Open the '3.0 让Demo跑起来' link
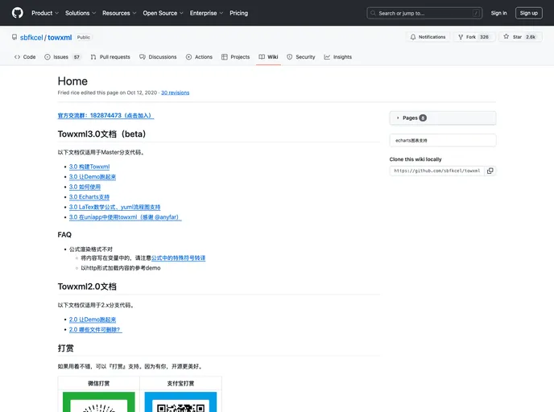The width and height of the screenshot is (554, 412). pyautogui.click(x=93, y=177)
